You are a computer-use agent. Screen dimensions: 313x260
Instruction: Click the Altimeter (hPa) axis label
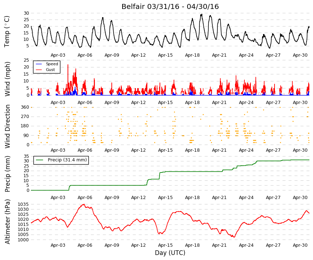click(x=7, y=222)
